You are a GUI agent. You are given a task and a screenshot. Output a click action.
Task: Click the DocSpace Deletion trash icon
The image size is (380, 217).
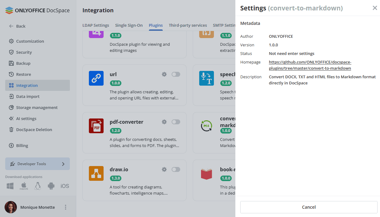(x=11, y=130)
